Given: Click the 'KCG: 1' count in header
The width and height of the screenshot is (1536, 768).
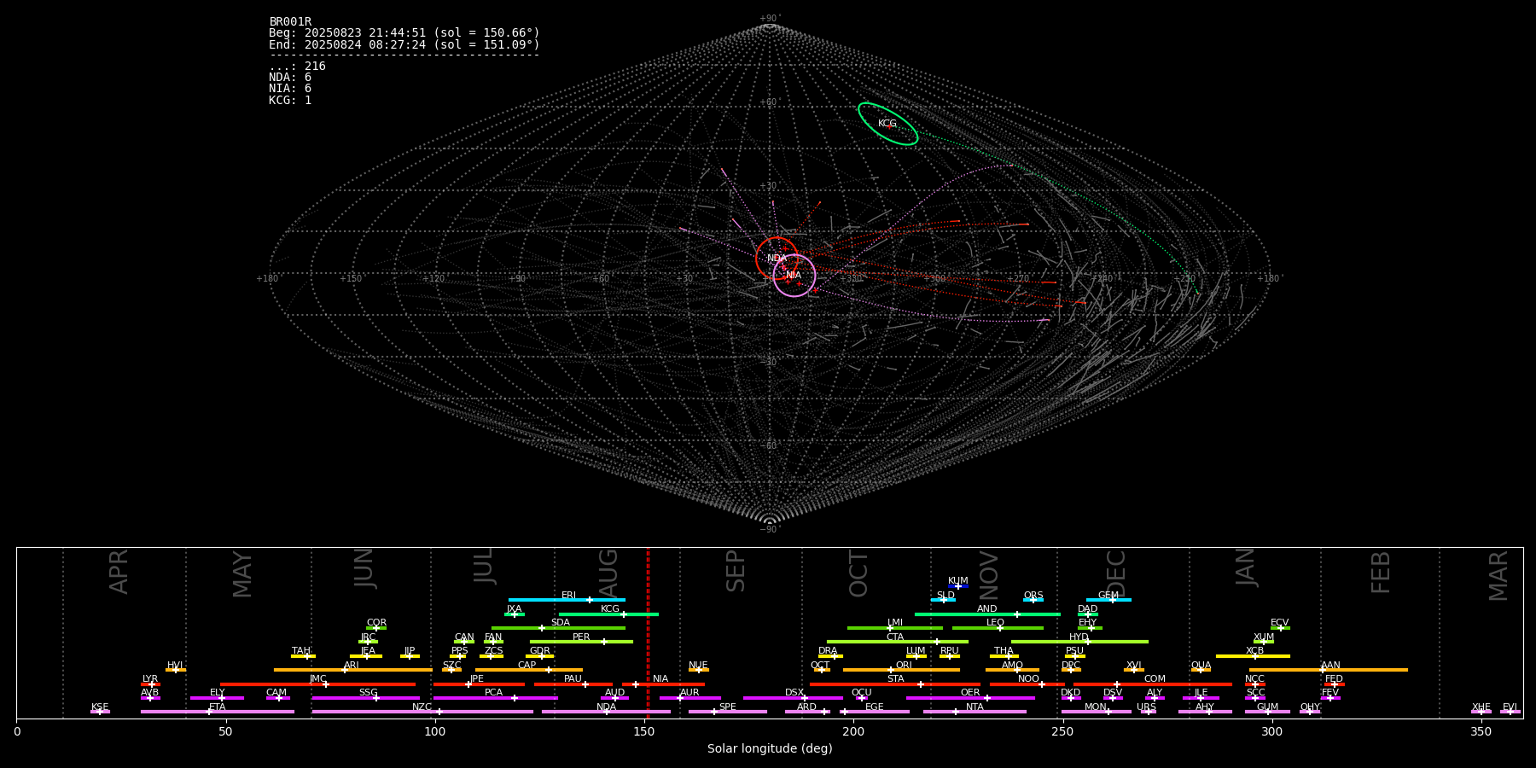Looking at the screenshot, I should (290, 101).
